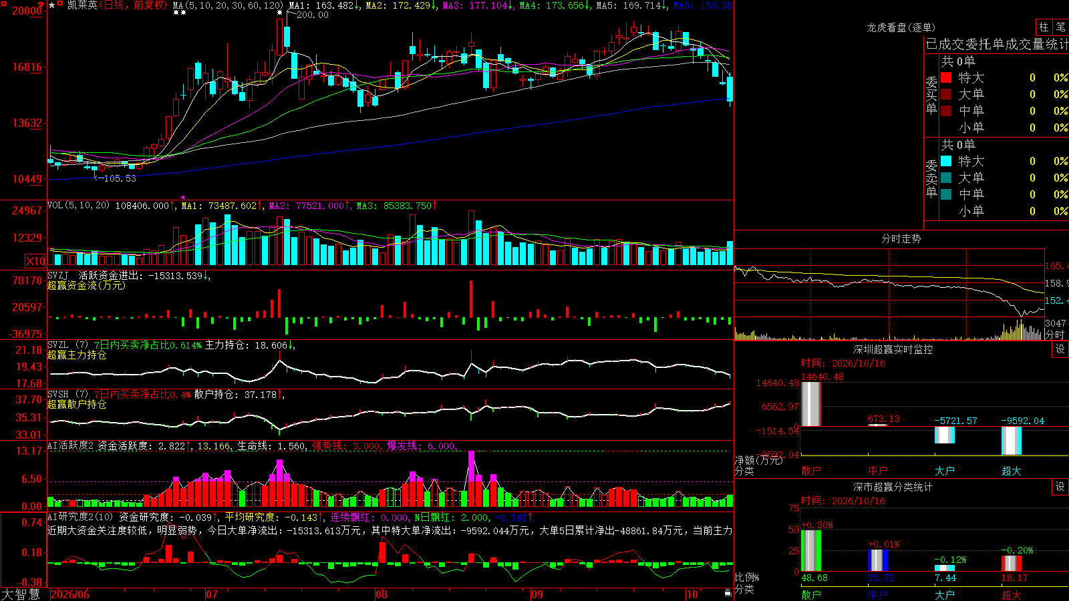Click the 分时走势 panel title
The width and height of the screenshot is (1069, 601).
click(901, 238)
